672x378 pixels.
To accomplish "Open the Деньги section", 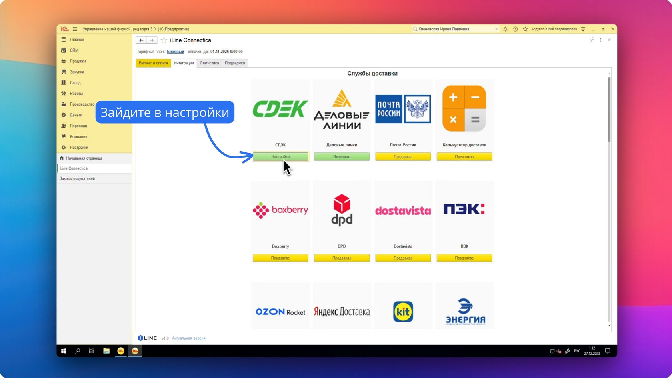I will click(x=76, y=115).
